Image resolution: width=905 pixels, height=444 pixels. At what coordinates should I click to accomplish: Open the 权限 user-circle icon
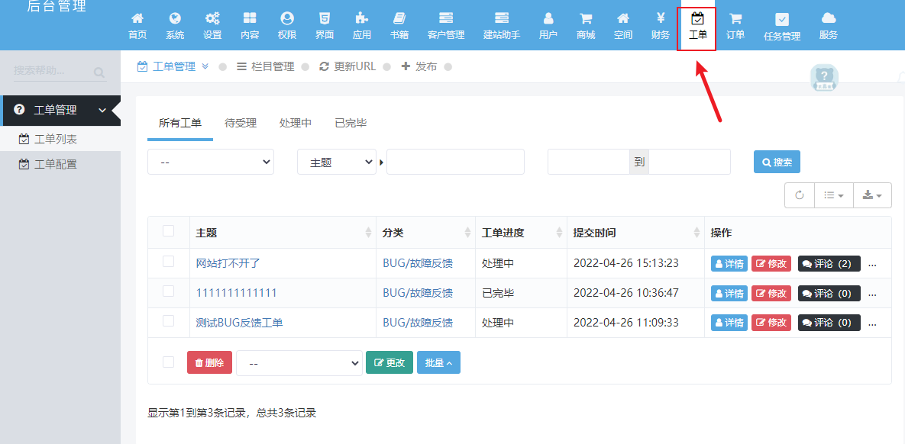[x=287, y=18]
